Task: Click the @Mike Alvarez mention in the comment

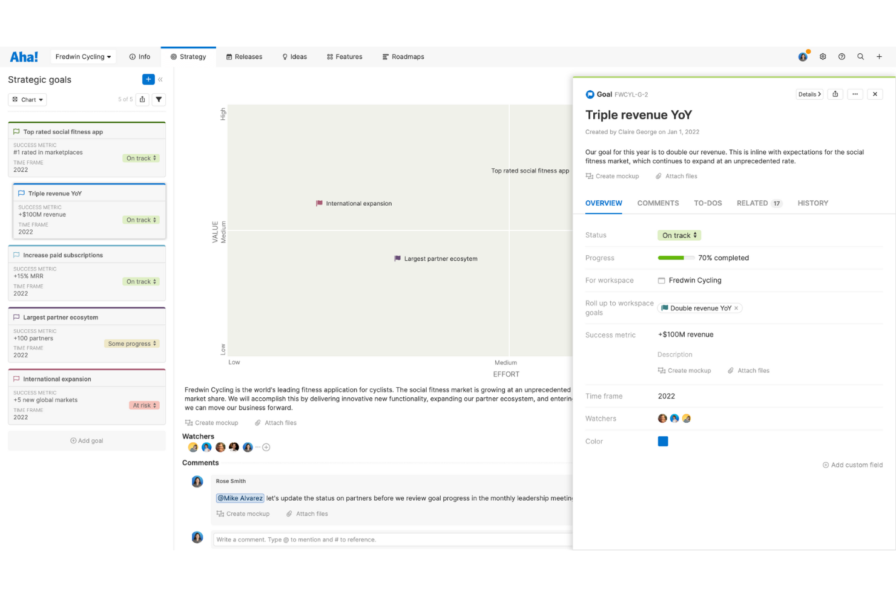Action: 240,498
